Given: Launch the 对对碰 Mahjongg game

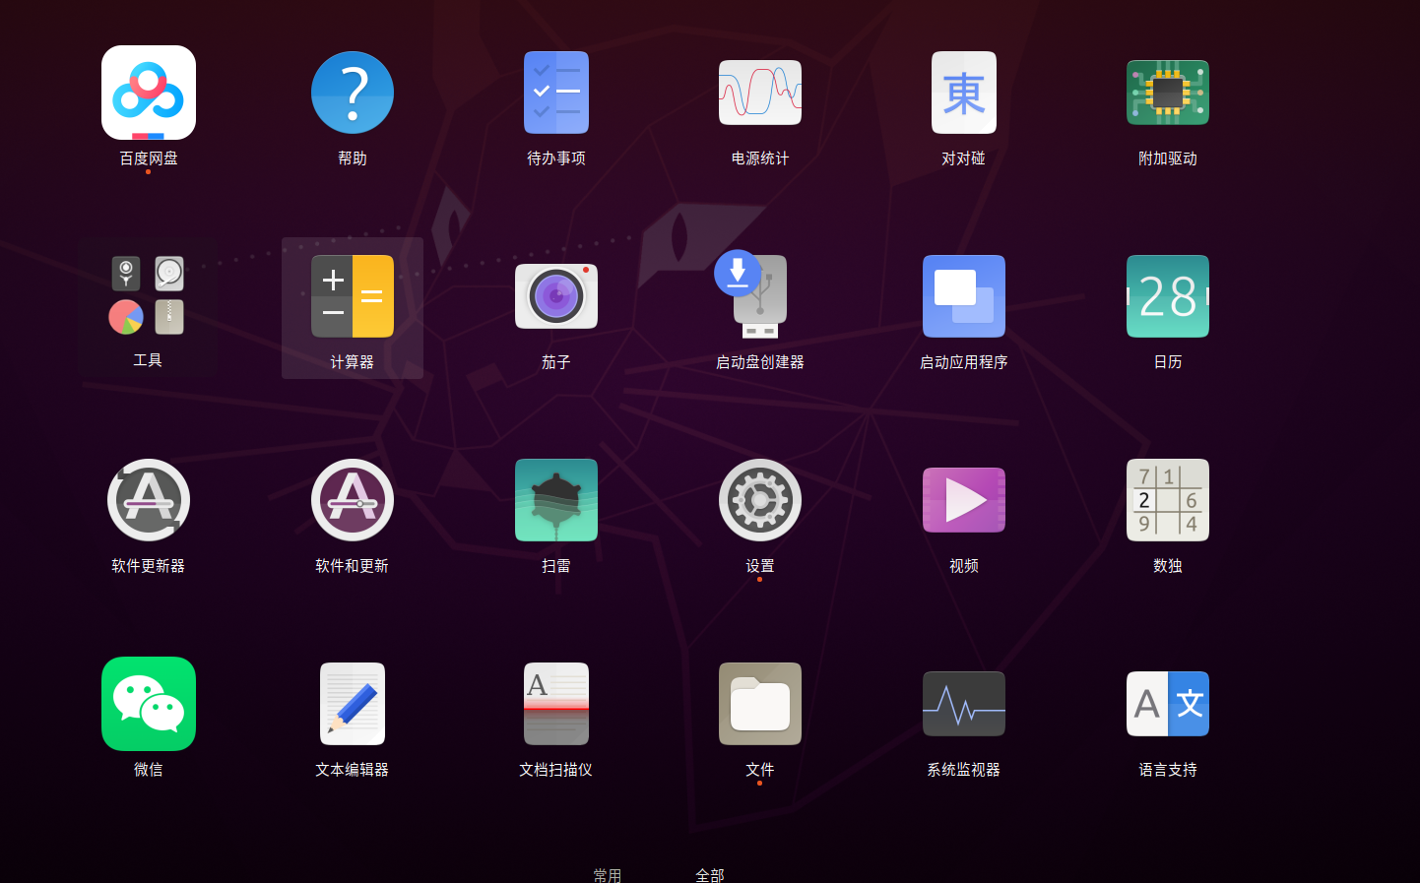Looking at the screenshot, I should [964, 93].
